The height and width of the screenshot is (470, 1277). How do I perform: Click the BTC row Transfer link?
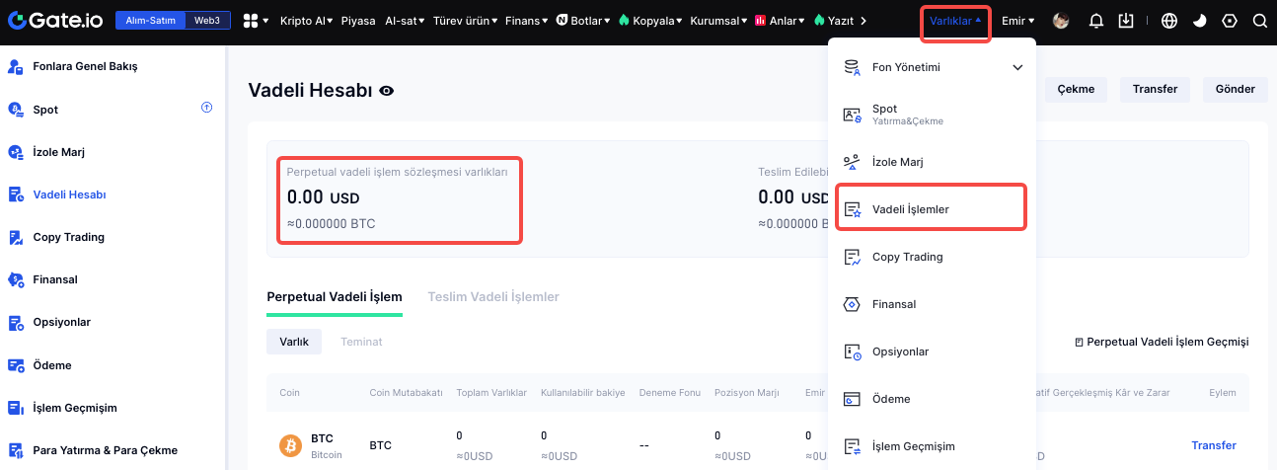pos(1213,445)
